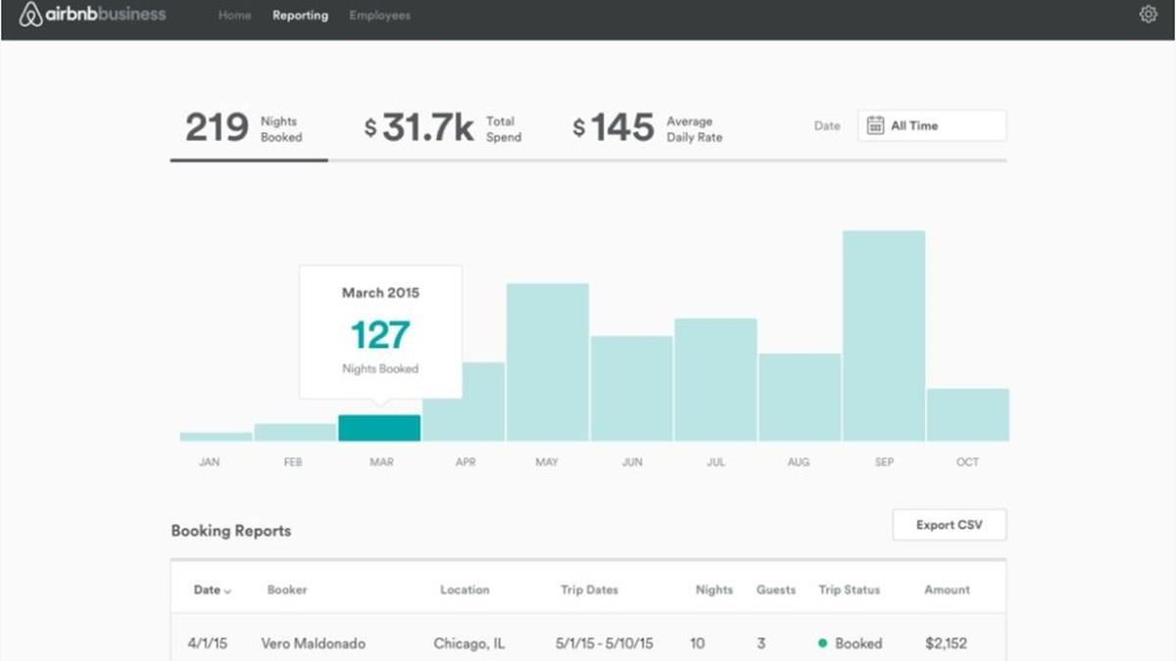Open the All Time date dropdown
This screenshot has height=661, width=1176.
pos(931,125)
